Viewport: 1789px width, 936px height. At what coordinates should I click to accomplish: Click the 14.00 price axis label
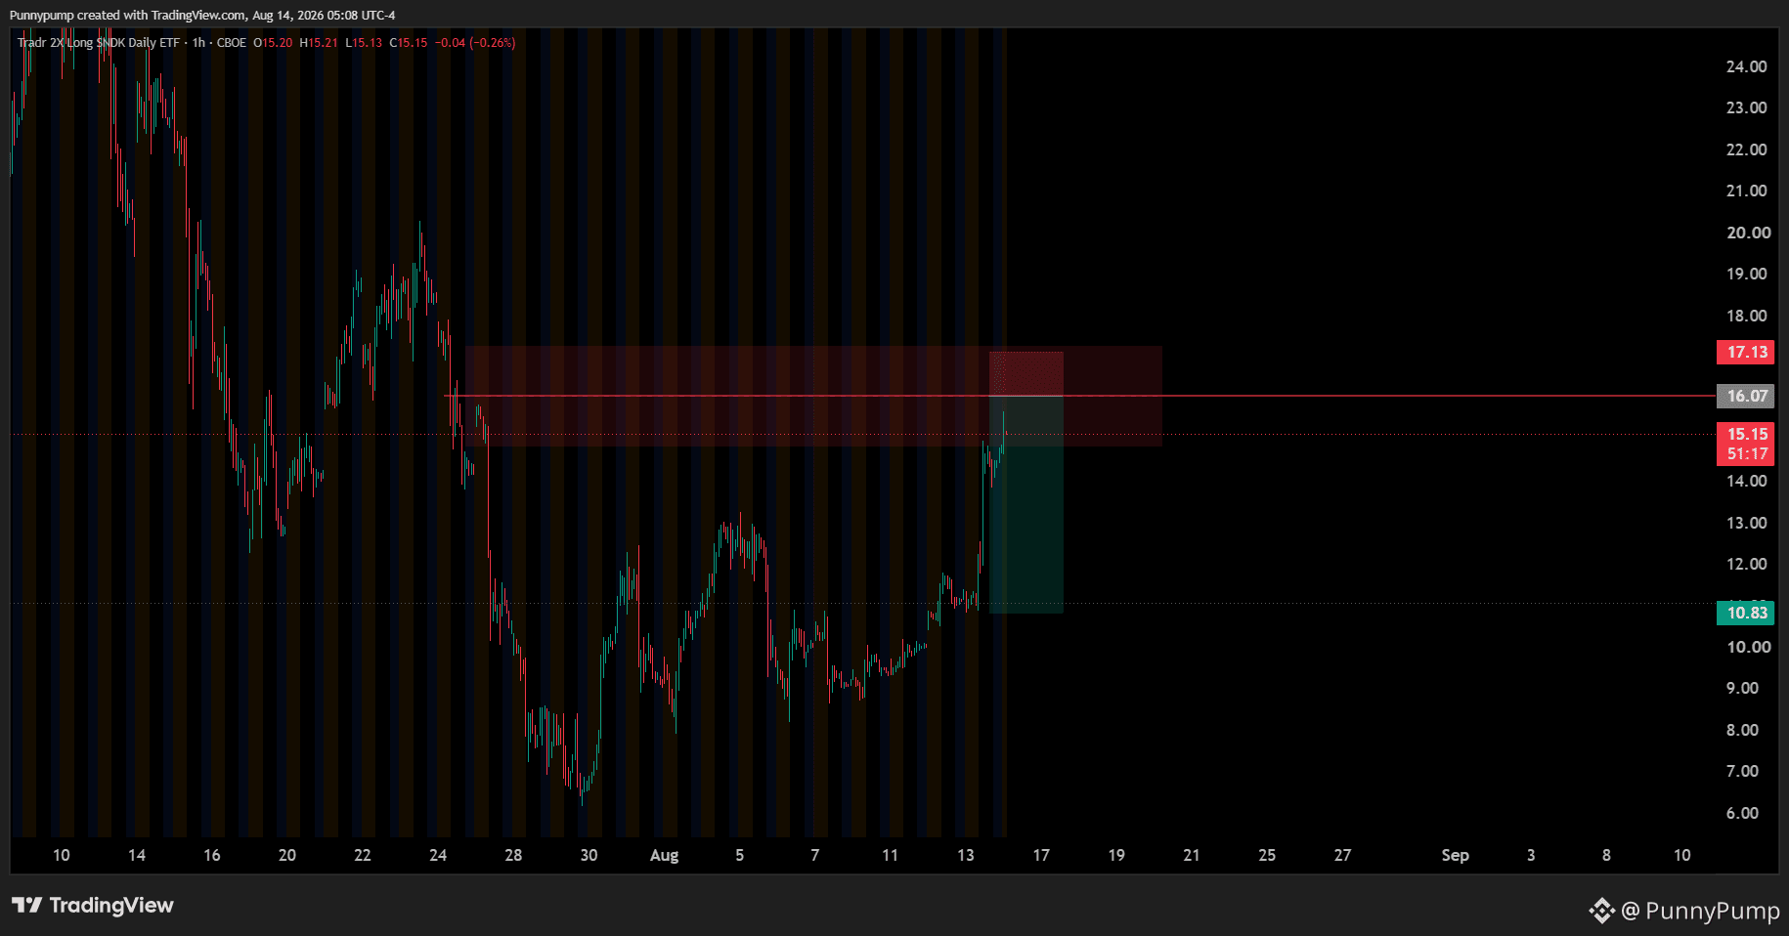[1746, 481]
